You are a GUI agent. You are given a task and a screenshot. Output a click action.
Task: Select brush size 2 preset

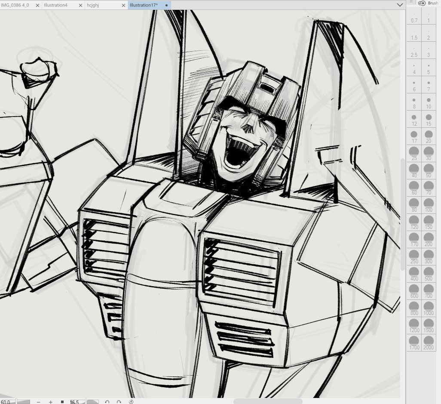[429, 34]
